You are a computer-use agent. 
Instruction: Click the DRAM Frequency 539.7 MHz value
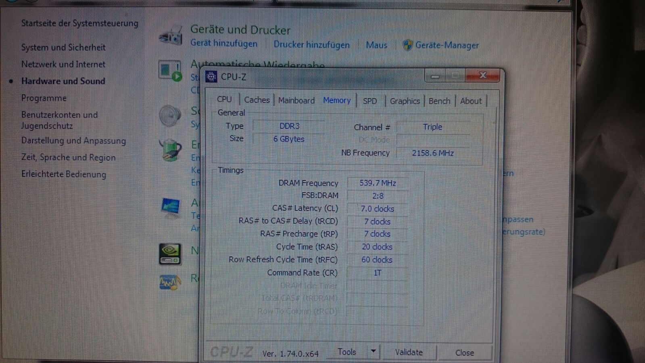[x=378, y=183]
